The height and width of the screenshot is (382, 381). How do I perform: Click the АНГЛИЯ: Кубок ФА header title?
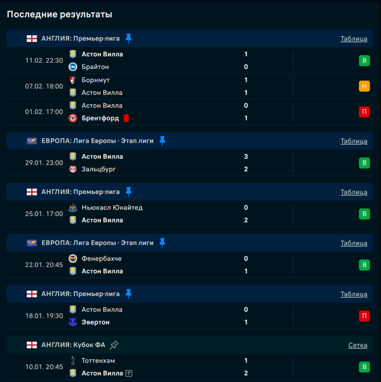click(73, 345)
